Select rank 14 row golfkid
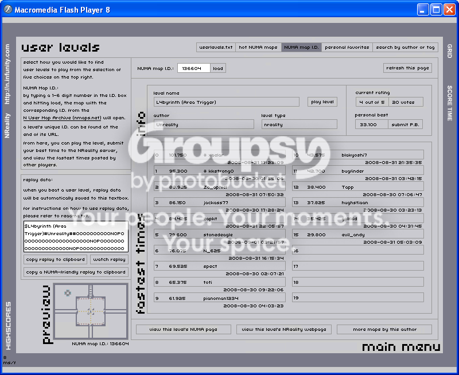Viewport: 459px width, 375px height. pyautogui.click(x=357, y=218)
